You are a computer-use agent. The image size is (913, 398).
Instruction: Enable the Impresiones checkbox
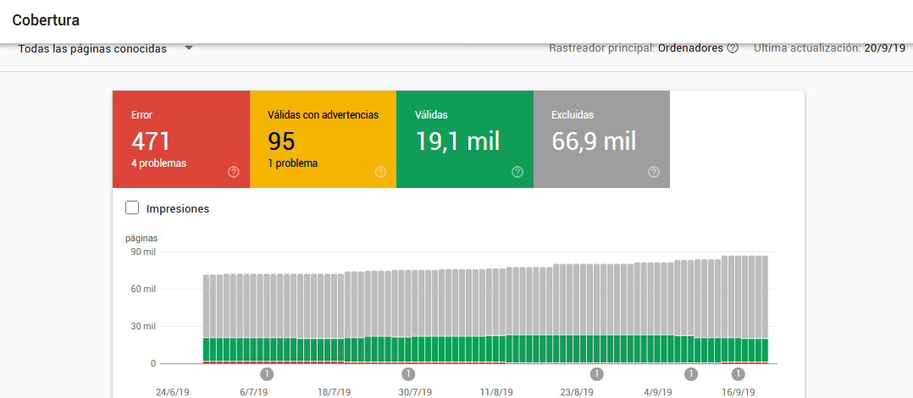tap(132, 207)
